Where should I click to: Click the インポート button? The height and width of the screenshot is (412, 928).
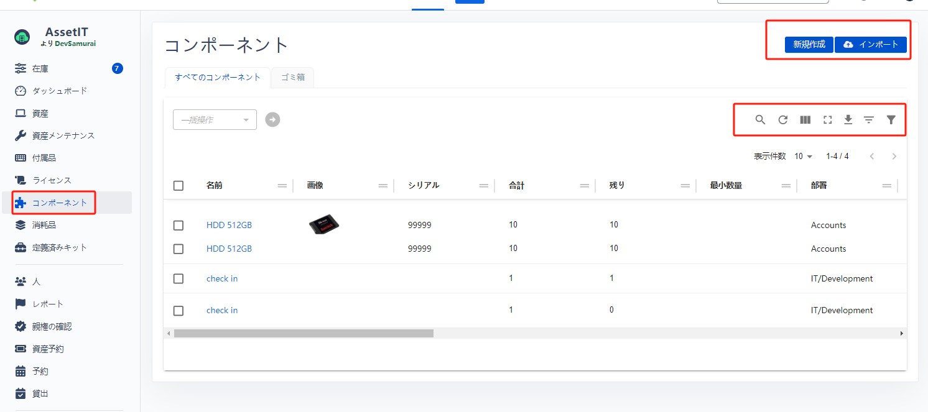[870, 44]
